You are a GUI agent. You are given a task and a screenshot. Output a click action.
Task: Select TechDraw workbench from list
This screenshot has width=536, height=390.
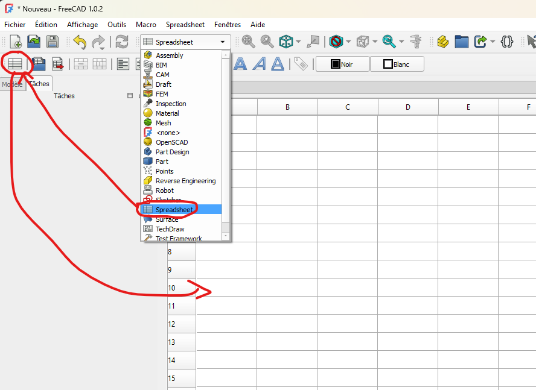182,229
